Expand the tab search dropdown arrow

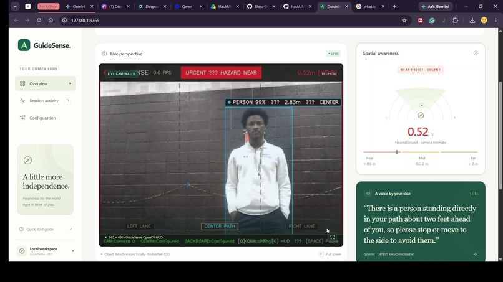[15, 6]
